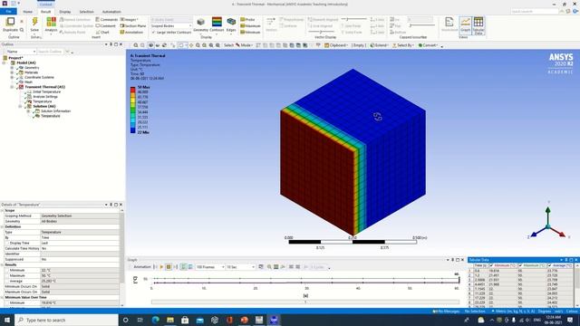Screen dimensions: 580x326
Task: Collapse the Solution (A6) tree node
Action: tap(20, 106)
